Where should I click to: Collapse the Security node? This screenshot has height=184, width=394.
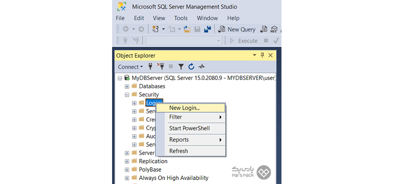coord(127,95)
